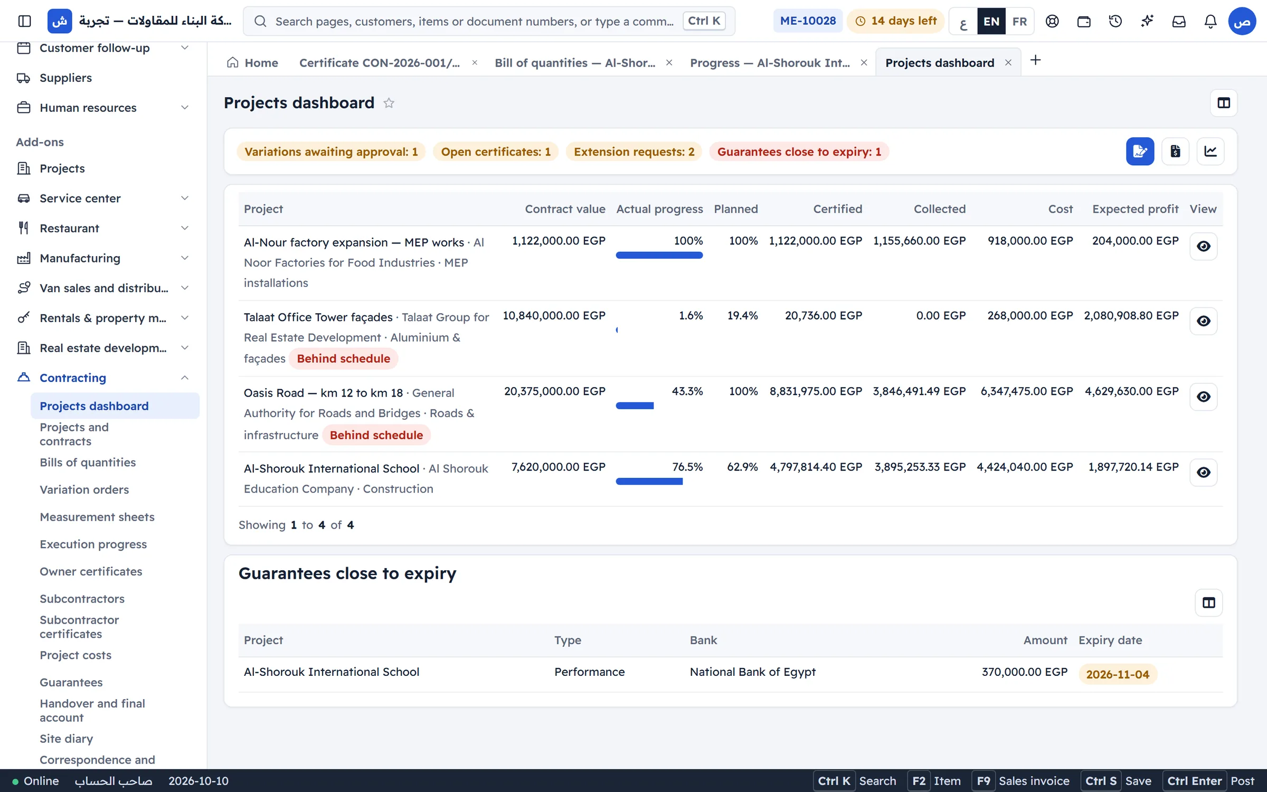The height and width of the screenshot is (792, 1267).
Task: Star Projects dashboard as favorite
Action: click(389, 103)
